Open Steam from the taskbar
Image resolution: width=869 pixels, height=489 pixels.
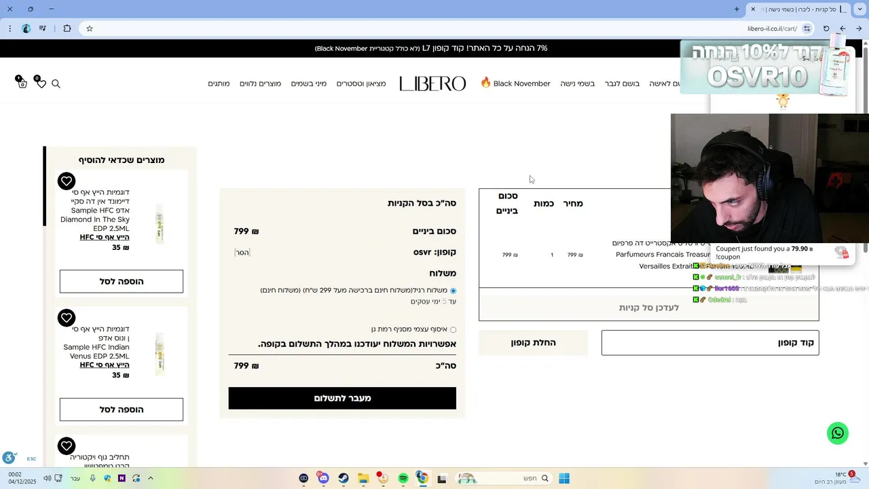point(344,478)
